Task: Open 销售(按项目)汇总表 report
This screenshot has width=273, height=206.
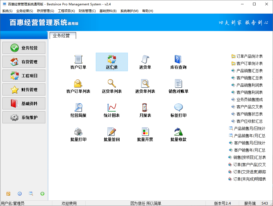Action: pos(247,158)
